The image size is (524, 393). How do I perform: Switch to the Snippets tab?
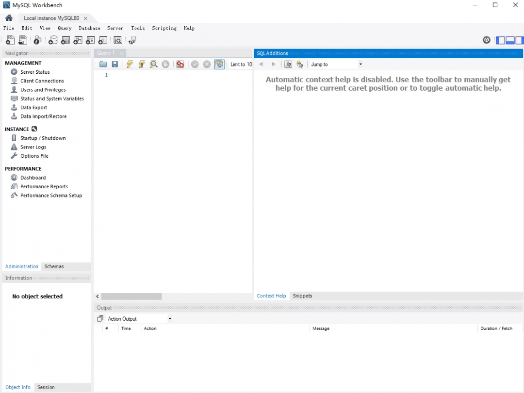click(x=302, y=296)
